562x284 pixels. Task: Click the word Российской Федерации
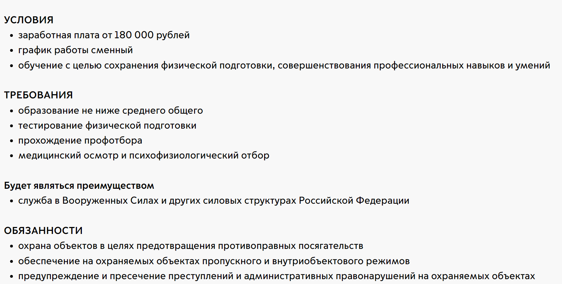click(x=354, y=201)
